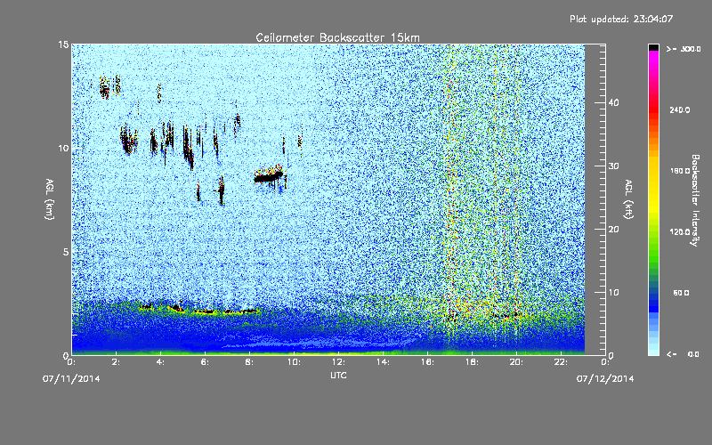
Task: Click the end date '07/12/2014'
Action: pyautogui.click(x=605, y=379)
